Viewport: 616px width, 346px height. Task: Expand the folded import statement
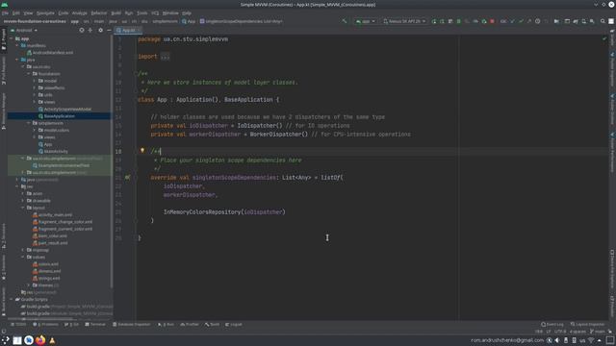pyautogui.click(x=165, y=57)
